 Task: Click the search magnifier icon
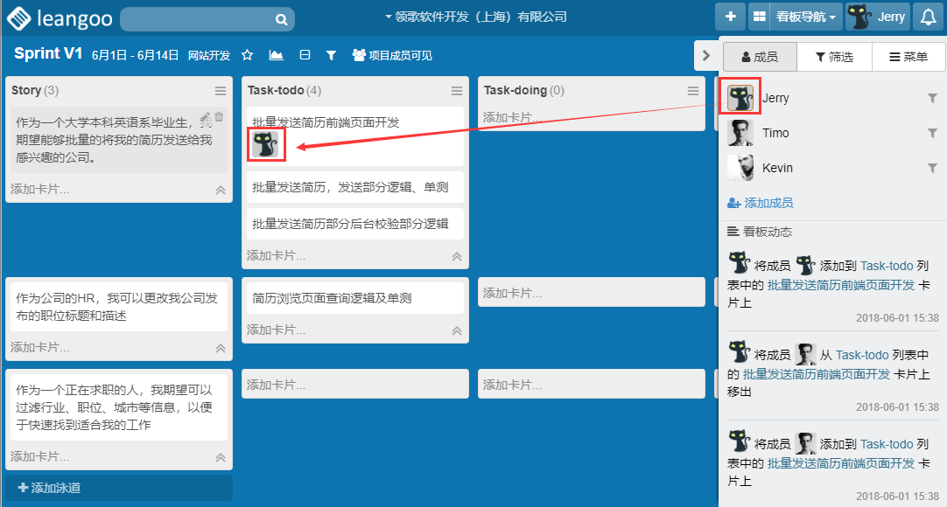coord(281,19)
